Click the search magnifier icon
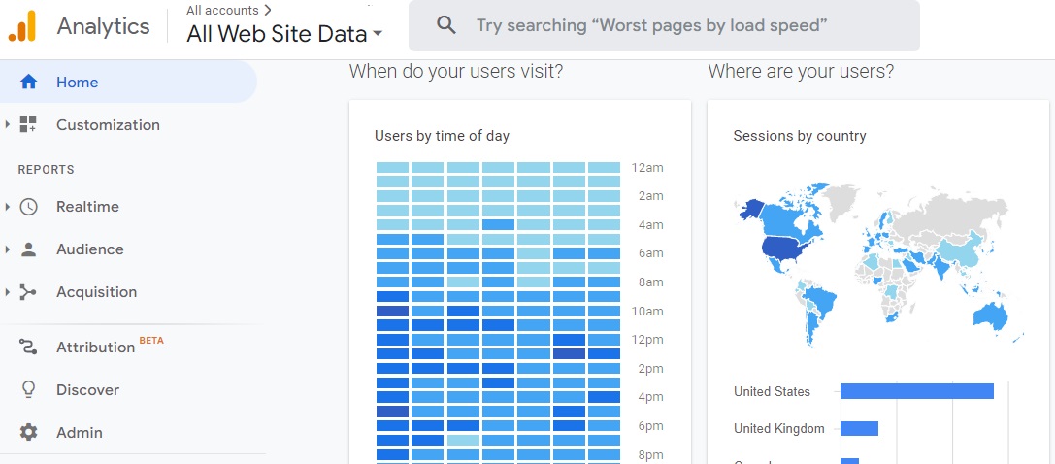1055x464 pixels. coord(446,25)
